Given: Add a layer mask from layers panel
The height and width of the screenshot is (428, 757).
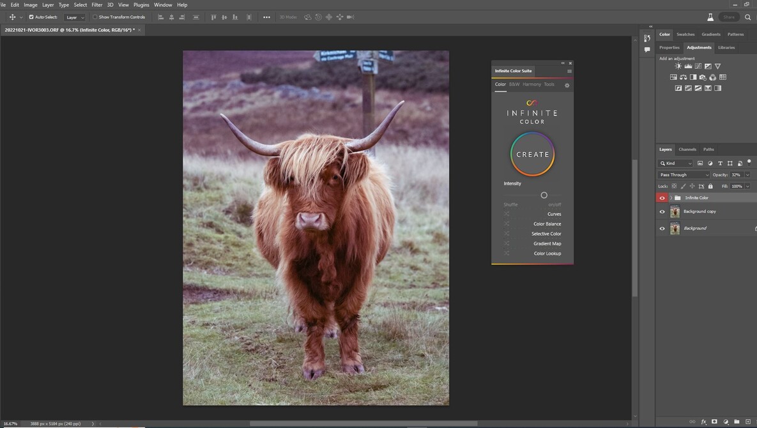Looking at the screenshot, I should pos(715,422).
